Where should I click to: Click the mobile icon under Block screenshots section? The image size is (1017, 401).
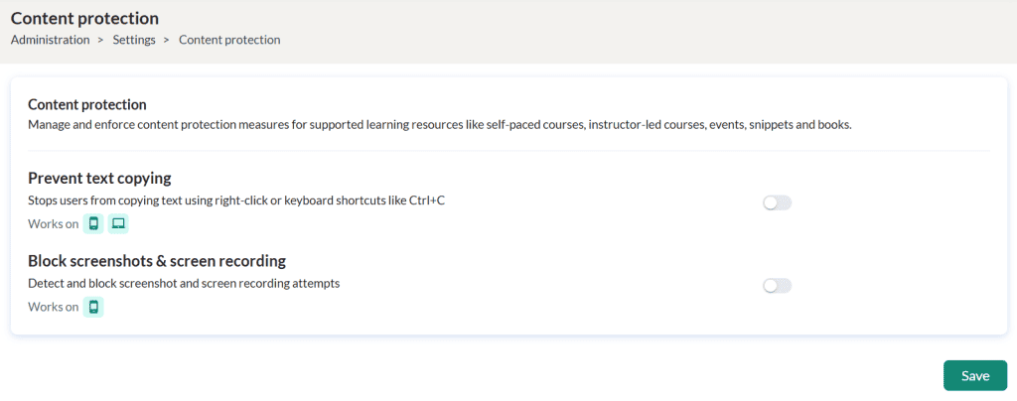(93, 307)
